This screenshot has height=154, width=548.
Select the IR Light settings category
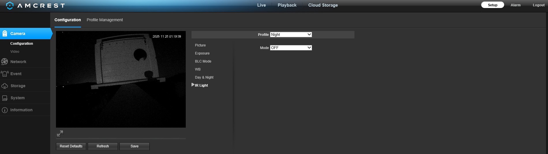(201, 85)
